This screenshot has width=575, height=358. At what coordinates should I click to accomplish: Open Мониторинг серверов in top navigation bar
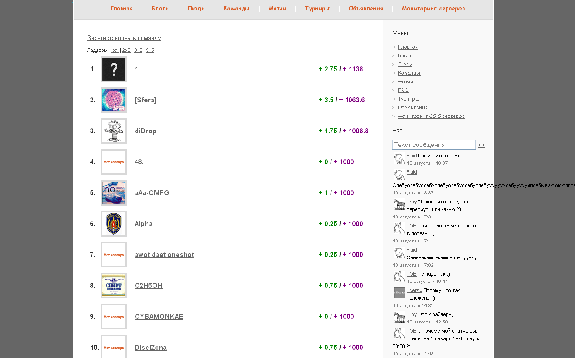point(433,9)
